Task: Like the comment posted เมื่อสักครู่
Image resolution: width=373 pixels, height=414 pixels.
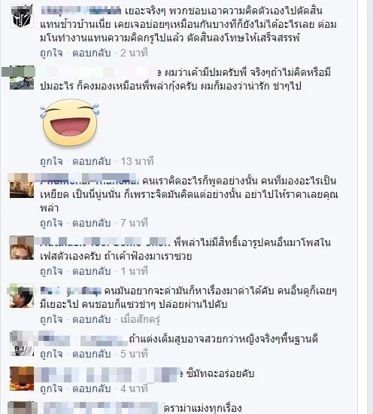Action: click(51, 319)
